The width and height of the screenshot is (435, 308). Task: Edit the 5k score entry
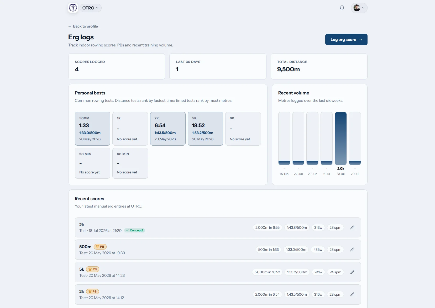pyautogui.click(x=352, y=272)
